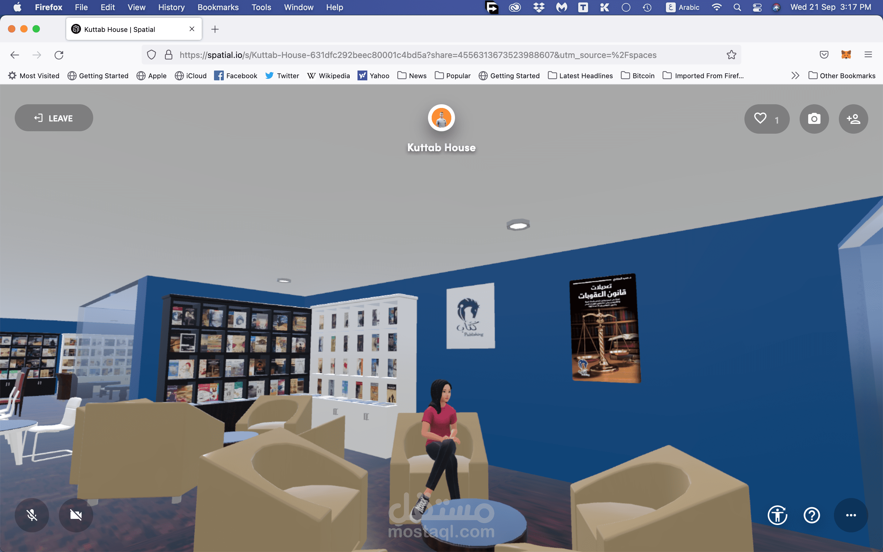The width and height of the screenshot is (883, 552).
Task: Open MetaMask fox extension icon
Action: coord(846,55)
